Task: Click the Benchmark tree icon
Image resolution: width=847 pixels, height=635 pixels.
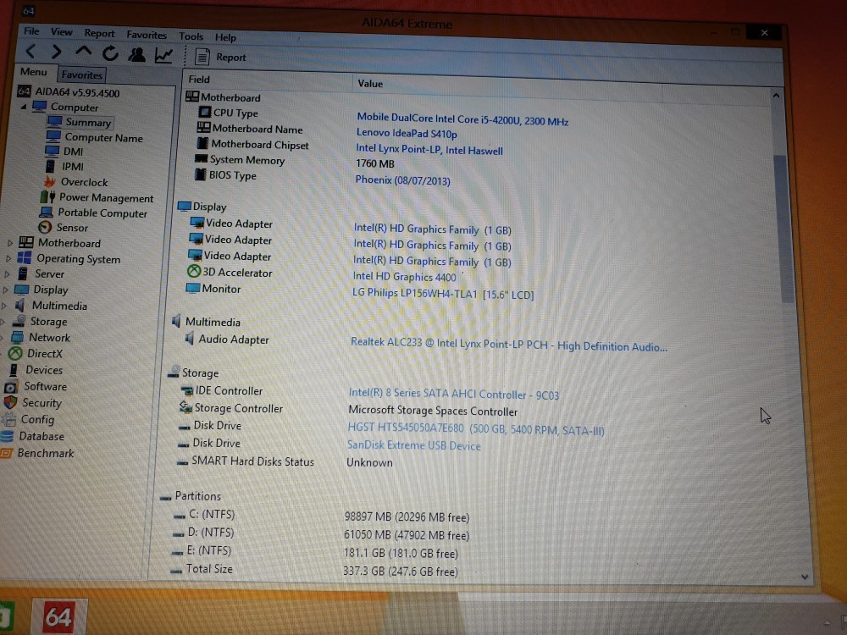Action: point(6,454)
